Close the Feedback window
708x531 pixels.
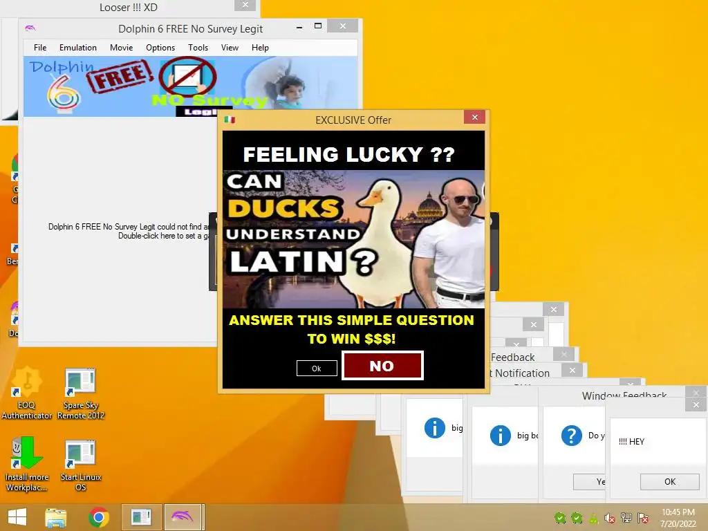pyautogui.click(x=563, y=355)
